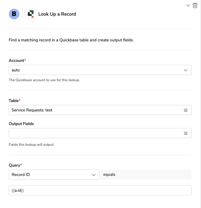
Task: Delete this step with the trash icon
Action: pyautogui.click(x=195, y=5)
